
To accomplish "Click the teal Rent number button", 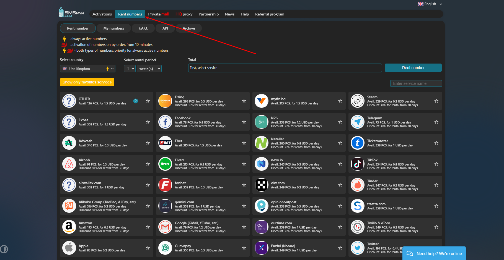I will [x=413, y=68].
